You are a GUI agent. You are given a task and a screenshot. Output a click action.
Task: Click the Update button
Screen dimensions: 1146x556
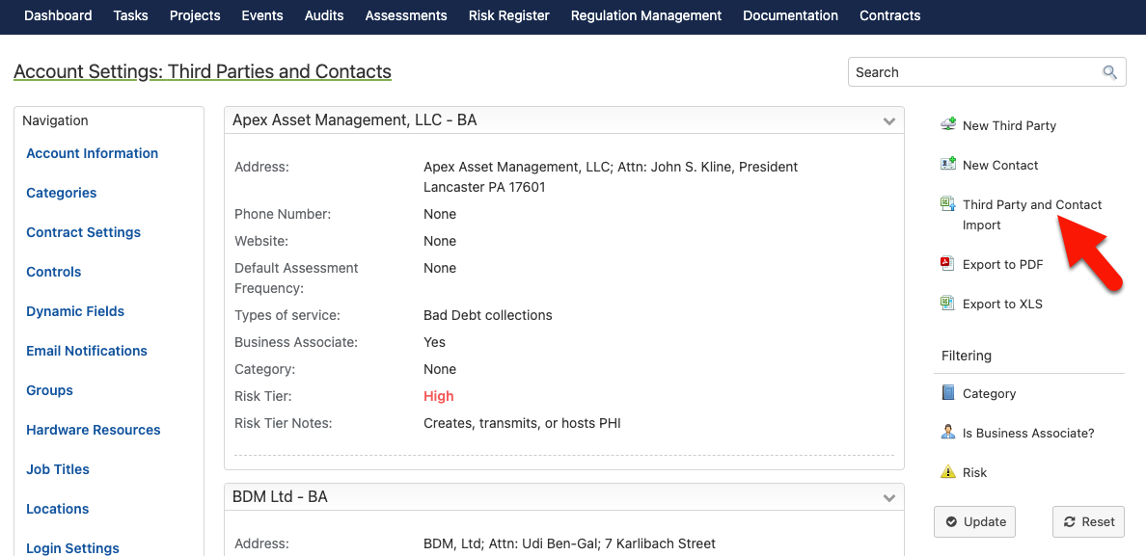pos(974,521)
